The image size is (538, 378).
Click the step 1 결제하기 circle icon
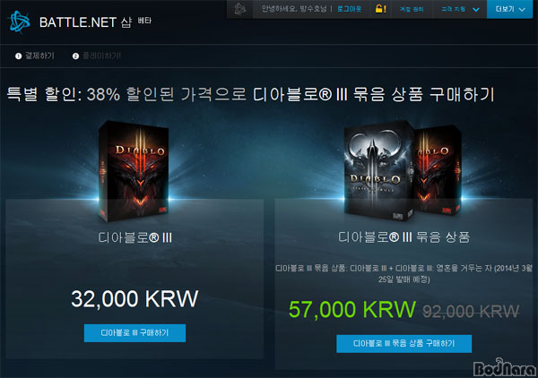click(x=18, y=56)
